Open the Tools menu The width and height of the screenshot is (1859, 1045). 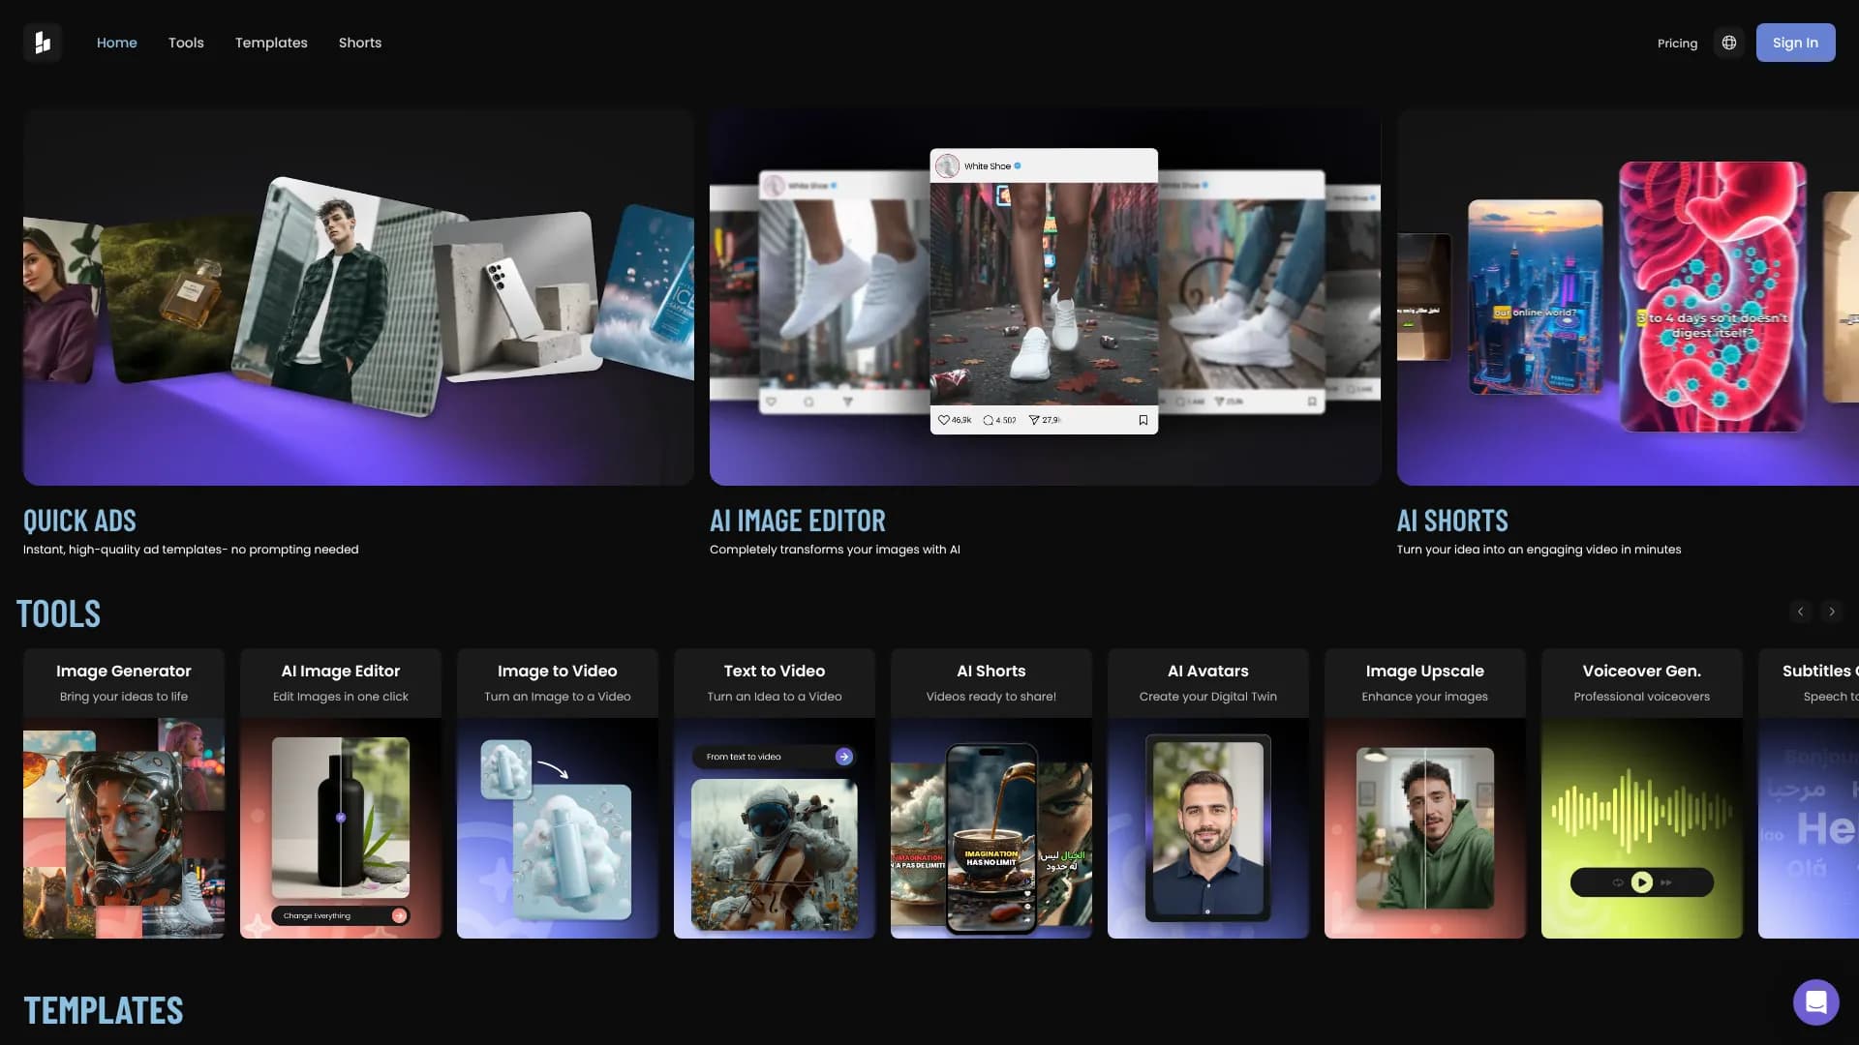click(186, 43)
